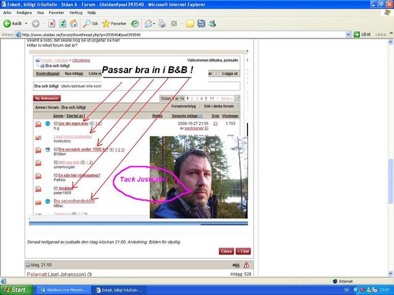Viewport: 394px width, 295px height.
Task: Click the SV language bar indicator
Action: pos(347,290)
